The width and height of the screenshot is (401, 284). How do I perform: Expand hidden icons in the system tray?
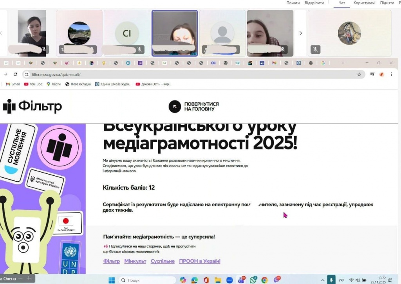tap(323, 280)
